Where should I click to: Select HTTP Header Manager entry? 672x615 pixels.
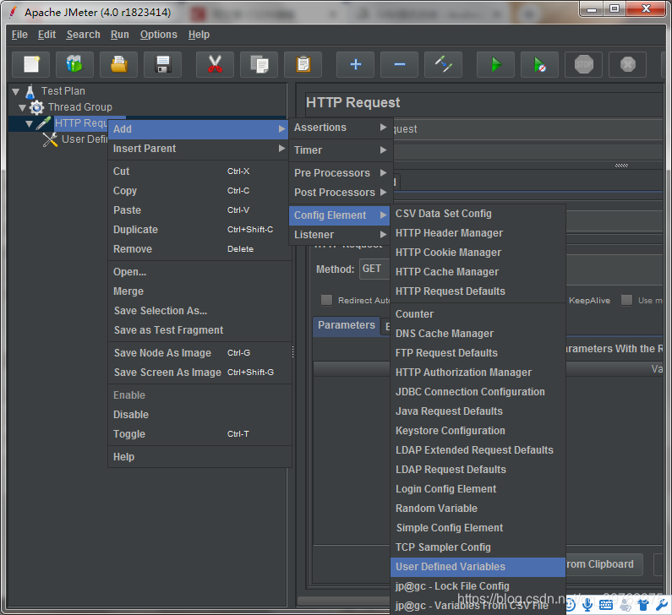coord(478,233)
